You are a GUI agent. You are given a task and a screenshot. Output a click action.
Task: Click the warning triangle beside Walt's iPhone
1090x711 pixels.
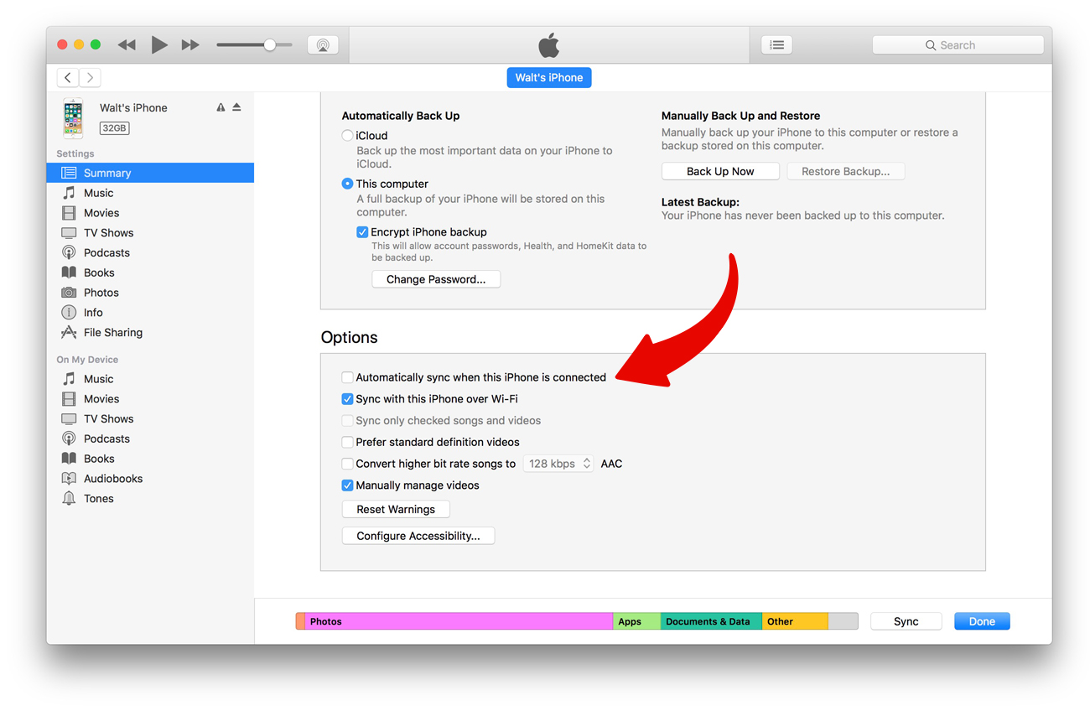(221, 107)
